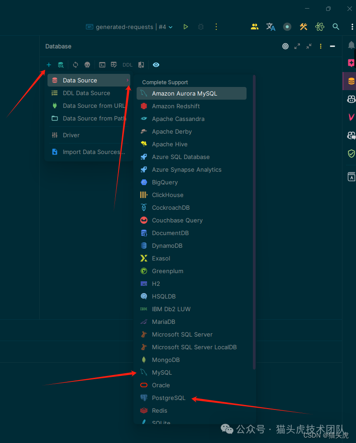The width and height of the screenshot is (356, 443).
Task: Select Amazon Redshift
Action: [x=191, y=106]
